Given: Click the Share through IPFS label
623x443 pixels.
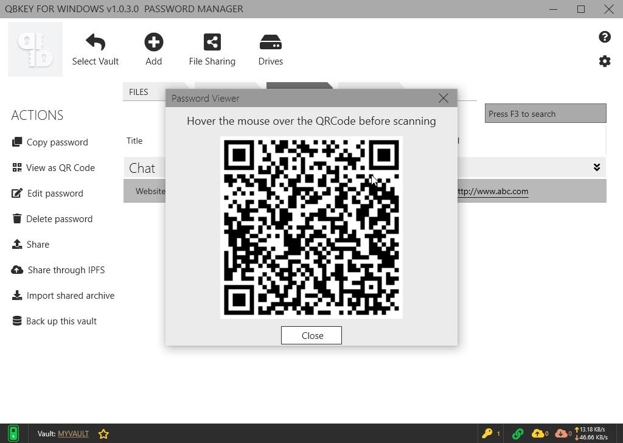Looking at the screenshot, I should coord(66,270).
